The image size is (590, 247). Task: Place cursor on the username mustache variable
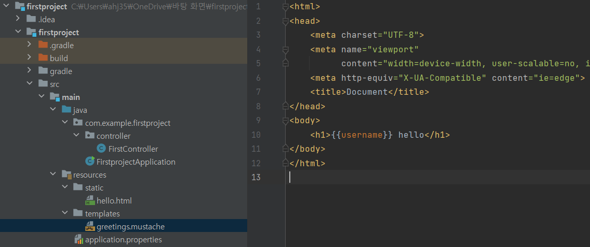coord(362,135)
